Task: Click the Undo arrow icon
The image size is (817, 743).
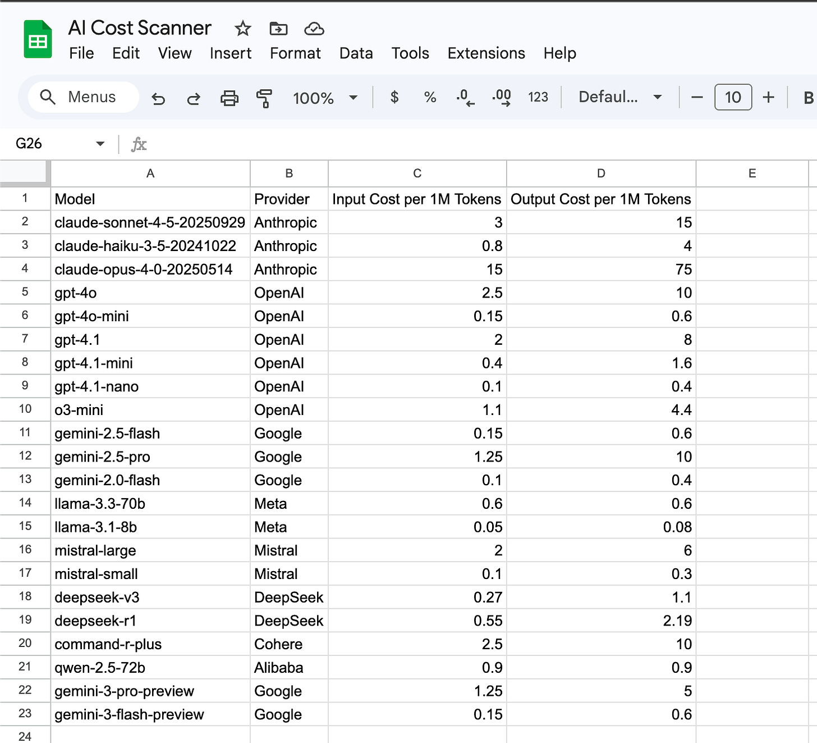Action: coord(159,98)
